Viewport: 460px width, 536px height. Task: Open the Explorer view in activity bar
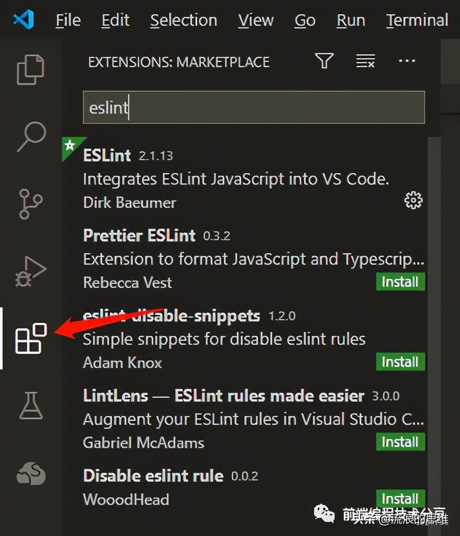(x=31, y=69)
